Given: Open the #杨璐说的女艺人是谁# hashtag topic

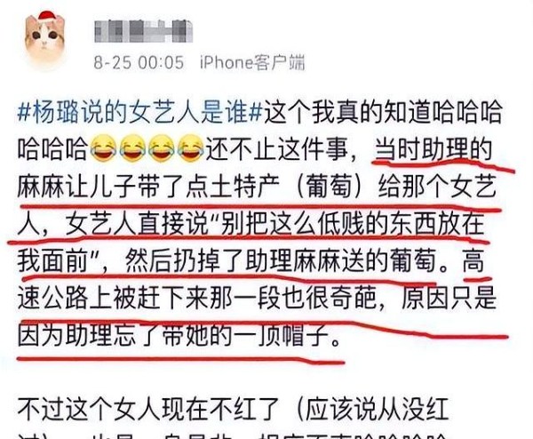Looking at the screenshot, I should click(140, 112).
